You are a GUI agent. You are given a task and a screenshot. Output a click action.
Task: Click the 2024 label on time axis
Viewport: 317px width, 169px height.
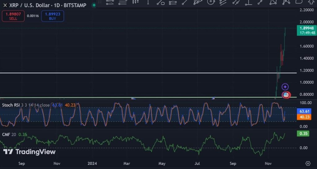[92, 163]
